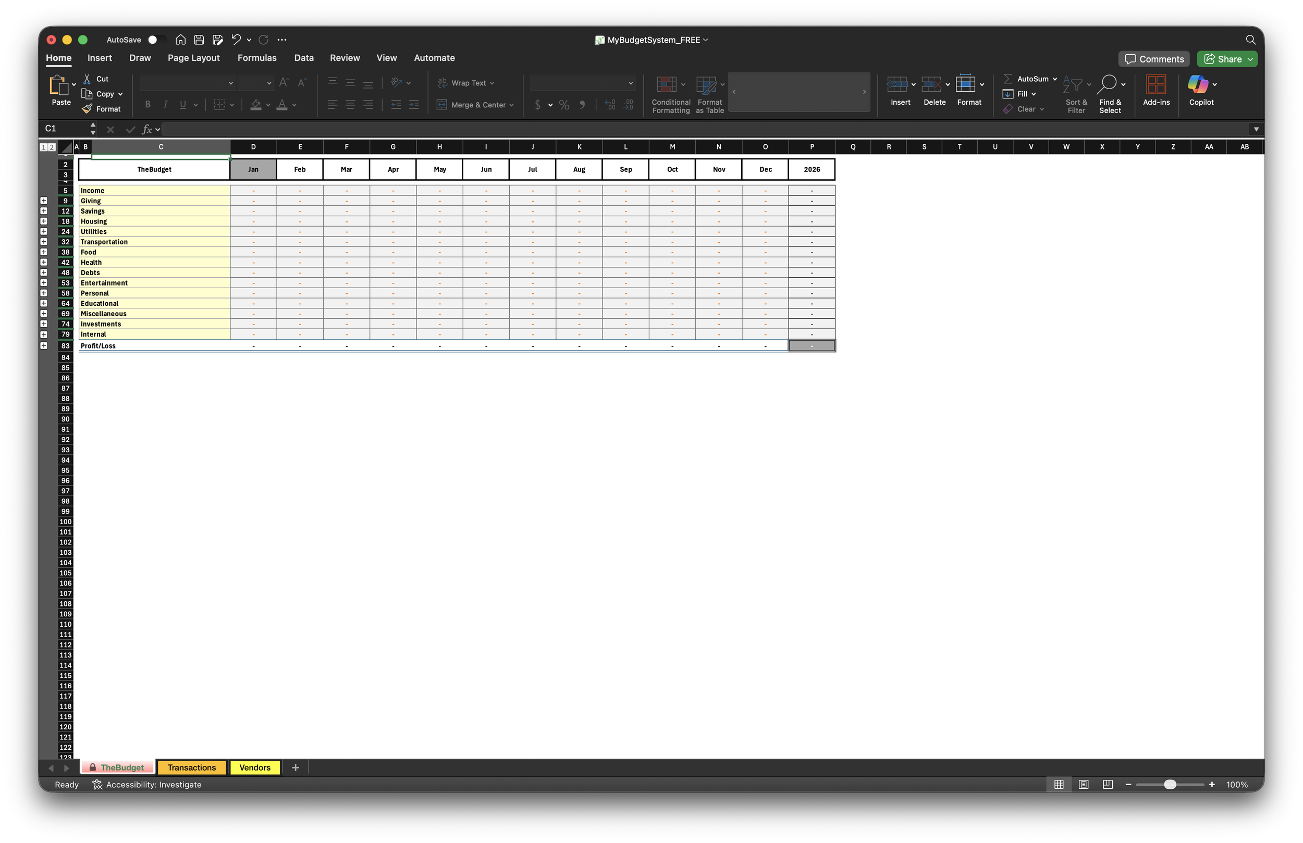Toggle italic formatting

click(165, 104)
